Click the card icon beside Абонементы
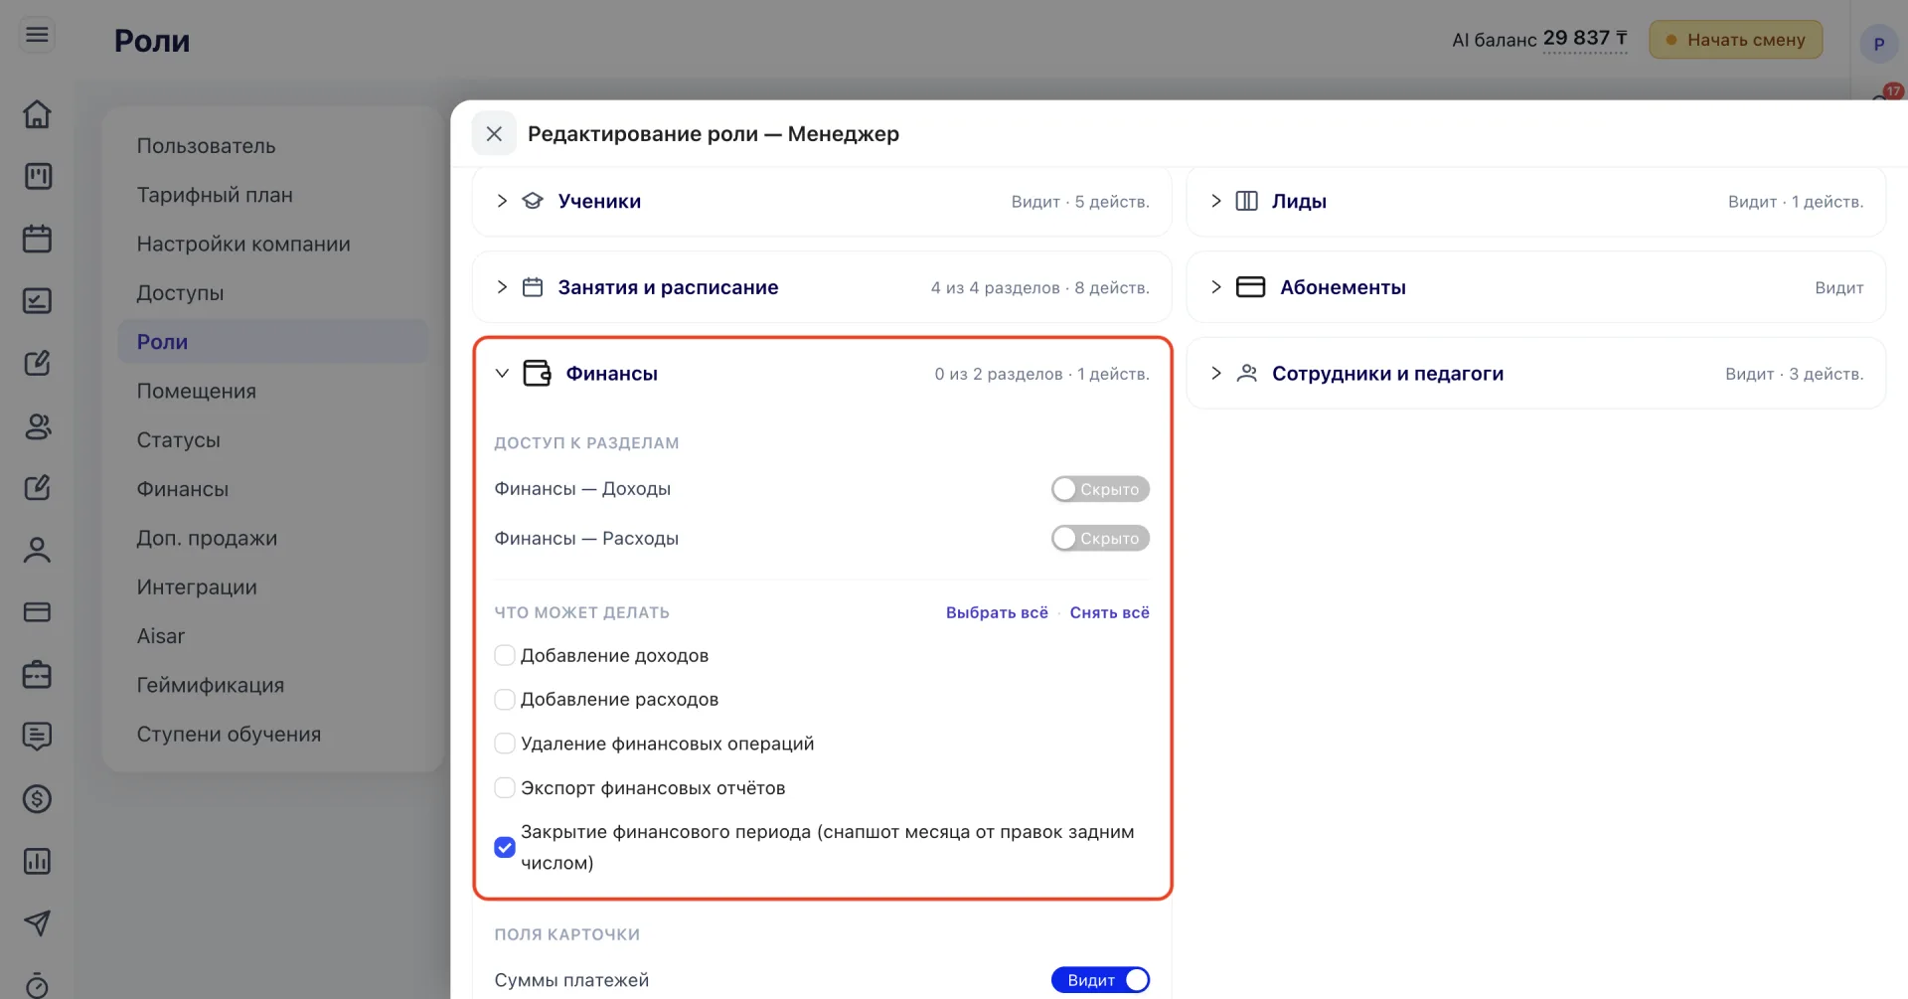 click(1250, 287)
